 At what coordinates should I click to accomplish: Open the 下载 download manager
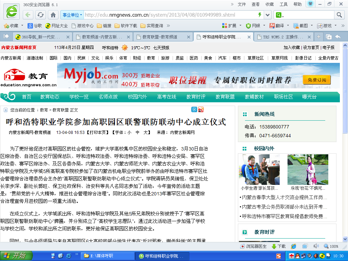pos(279,246)
